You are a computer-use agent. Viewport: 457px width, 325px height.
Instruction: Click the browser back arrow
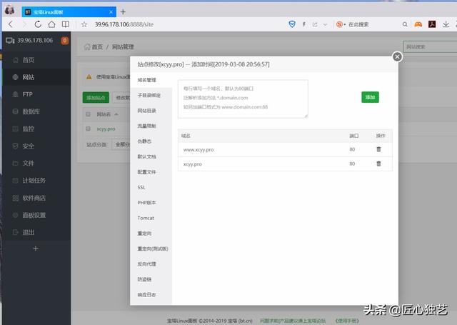click(11, 24)
